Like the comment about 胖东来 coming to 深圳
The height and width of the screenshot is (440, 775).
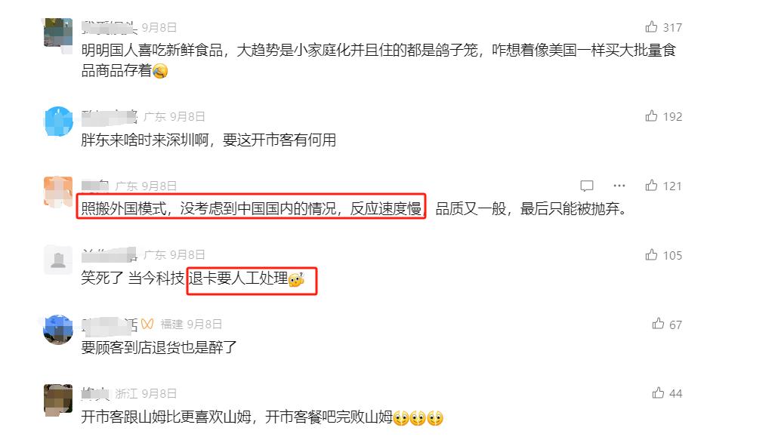click(x=651, y=115)
